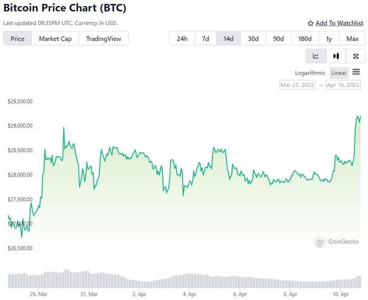The height and width of the screenshot is (300, 368).
Task: Enable Logarithmic scale
Action: coord(310,73)
